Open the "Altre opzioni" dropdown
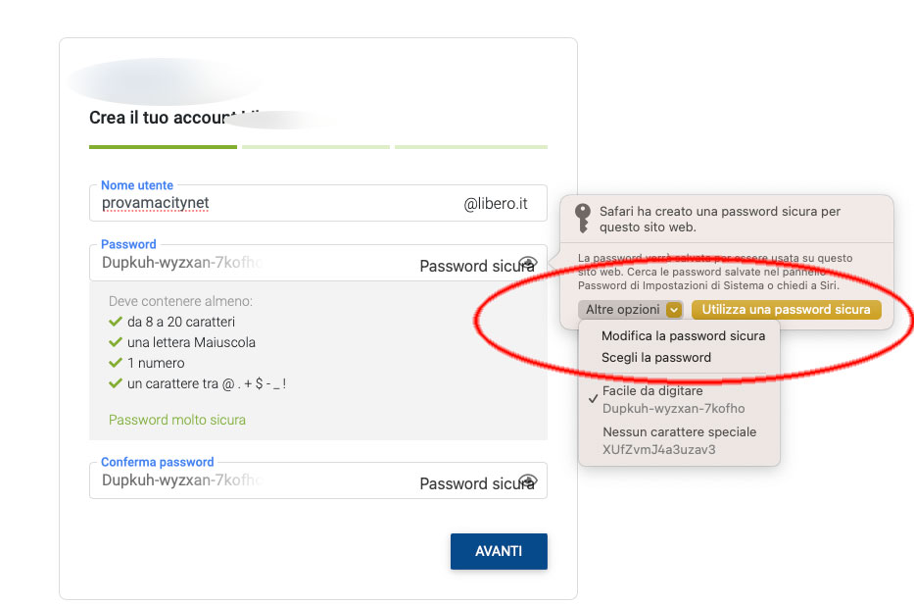914x605 pixels. click(x=631, y=310)
